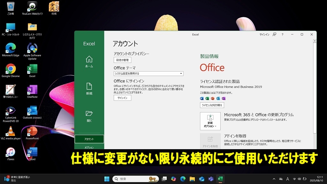The image size is (327, 184).
Task: Open network settings from tray Wi-Fi icon
Action: pyautogui.click(x=294, y=179)
